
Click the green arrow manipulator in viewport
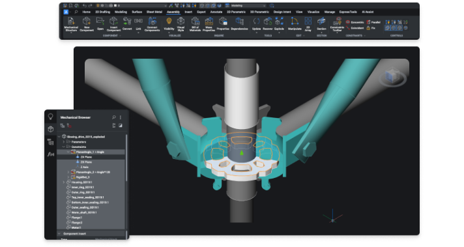click(242, 153)
